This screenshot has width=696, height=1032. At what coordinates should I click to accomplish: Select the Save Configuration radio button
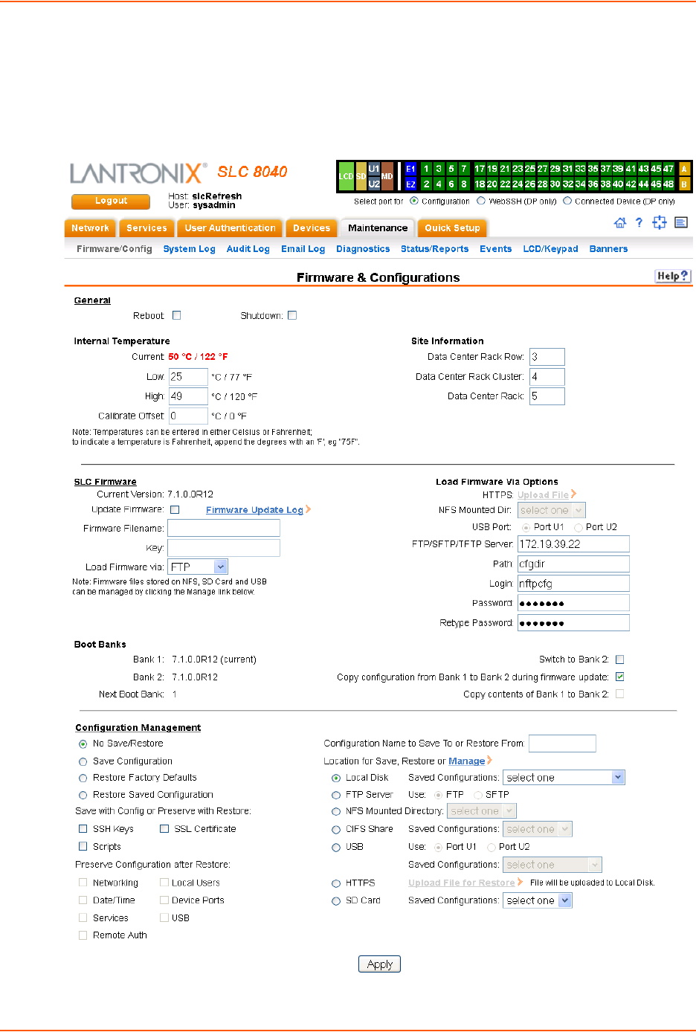tap(83, 761)
